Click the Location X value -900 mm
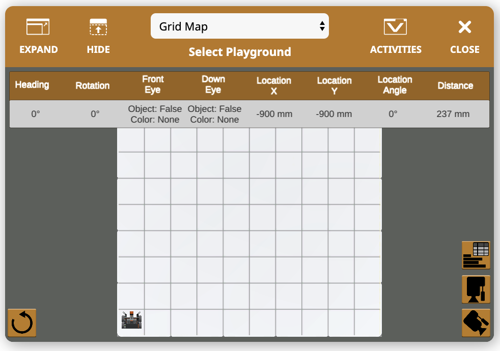The image size is (500, 351). click(273, 114)
